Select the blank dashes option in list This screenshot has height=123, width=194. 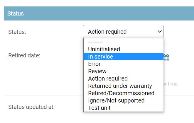click(95, 42)
